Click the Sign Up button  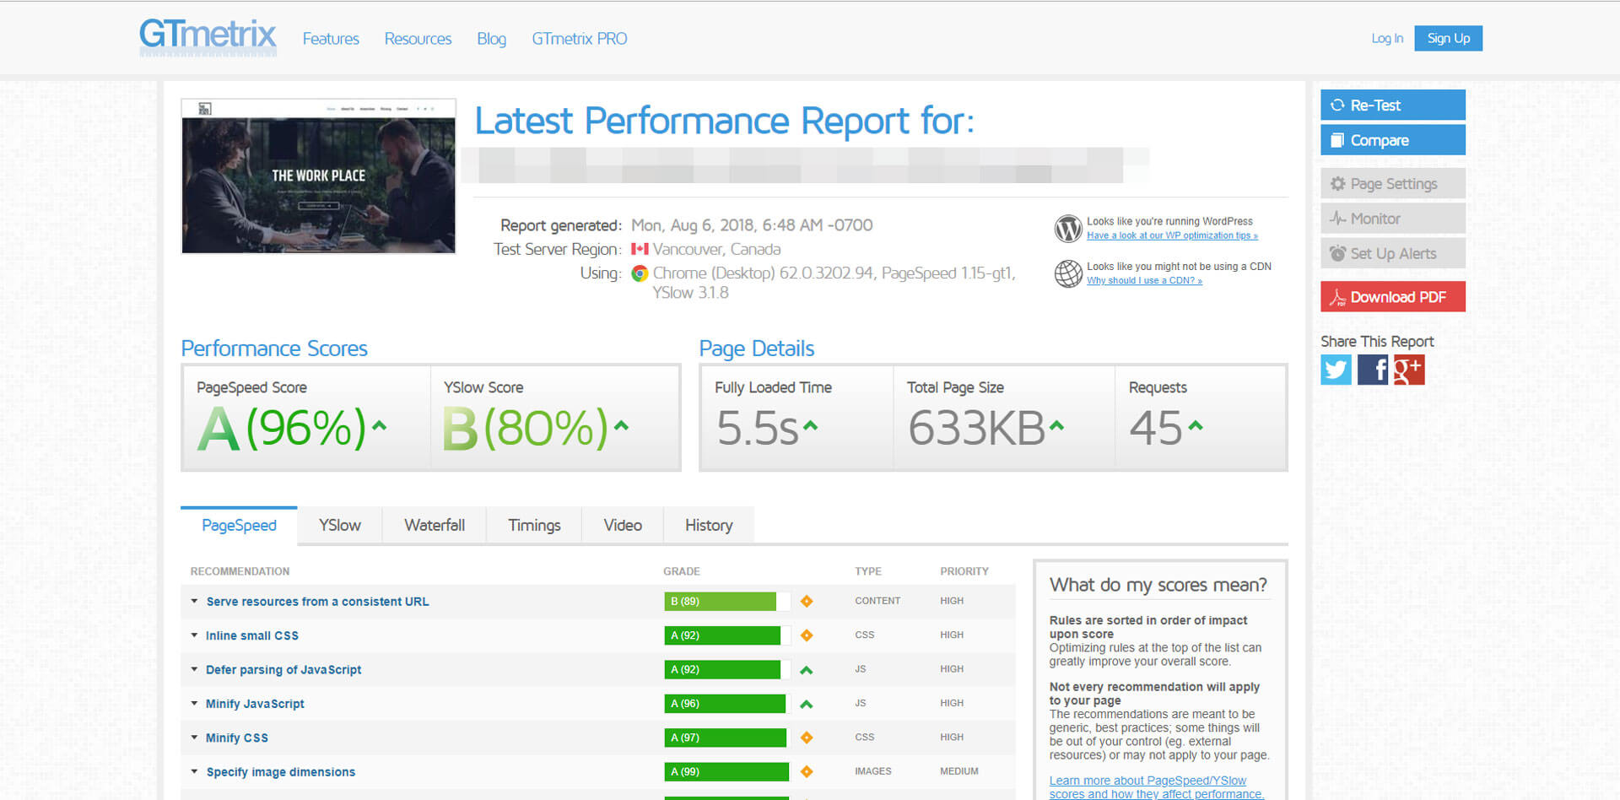point(1448,38)
